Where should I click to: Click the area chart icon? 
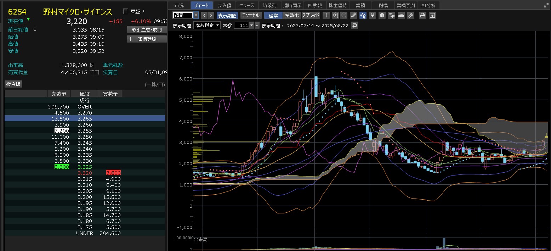401,15
